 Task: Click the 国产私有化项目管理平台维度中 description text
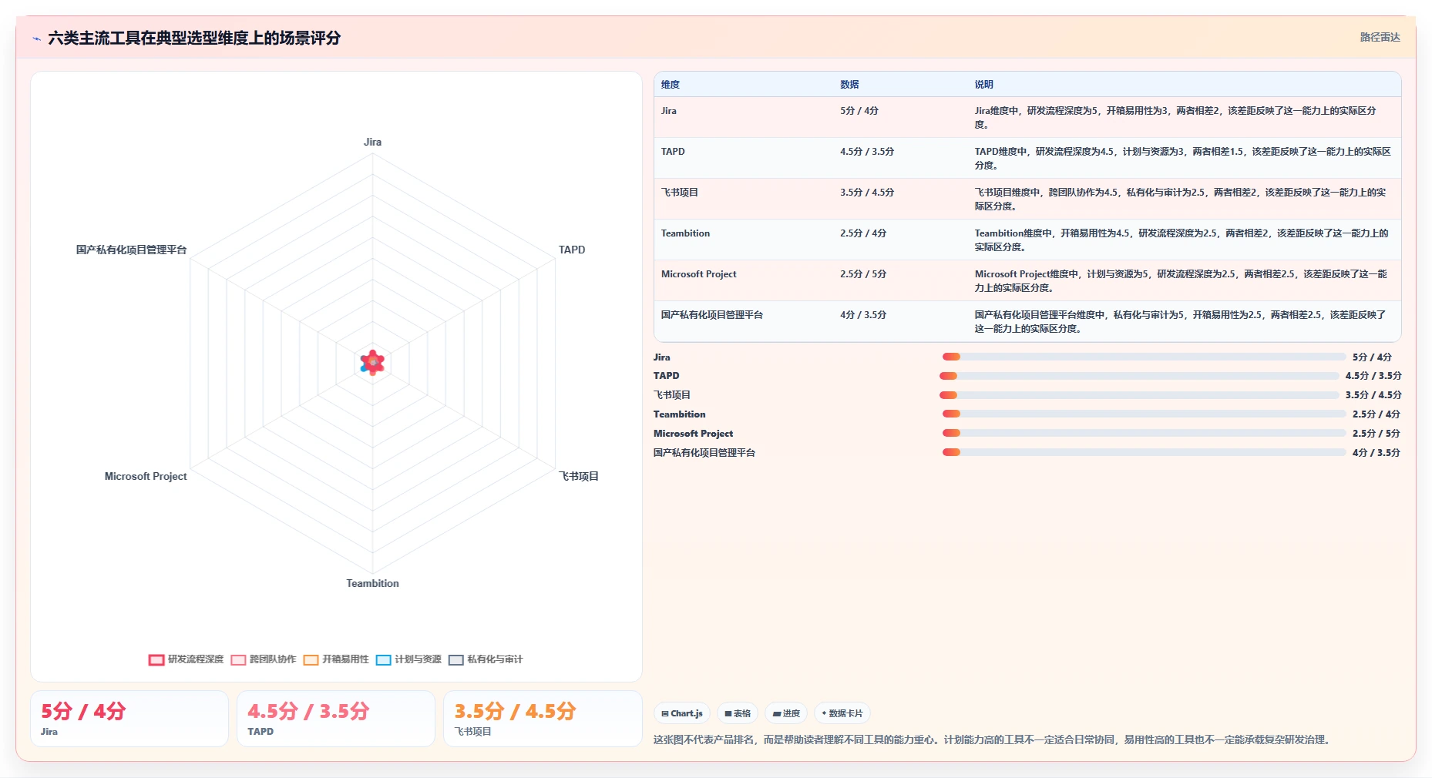(1180, 322)
